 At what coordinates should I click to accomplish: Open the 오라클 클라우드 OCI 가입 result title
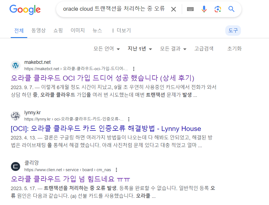(x=102, y=78)
